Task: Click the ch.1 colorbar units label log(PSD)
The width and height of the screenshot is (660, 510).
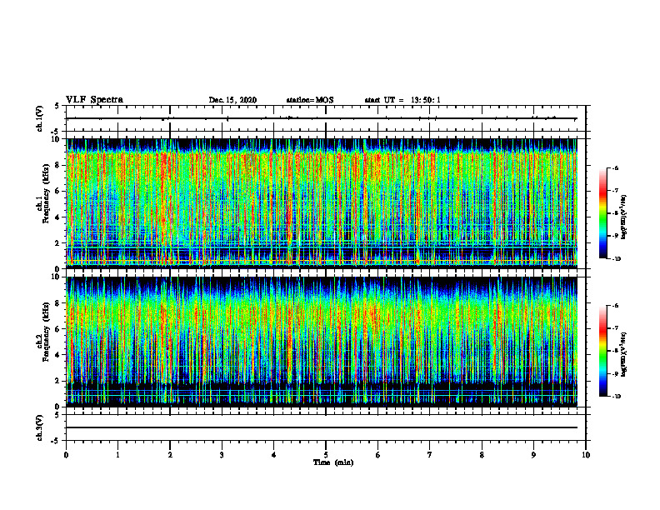Action: [624, 217]
